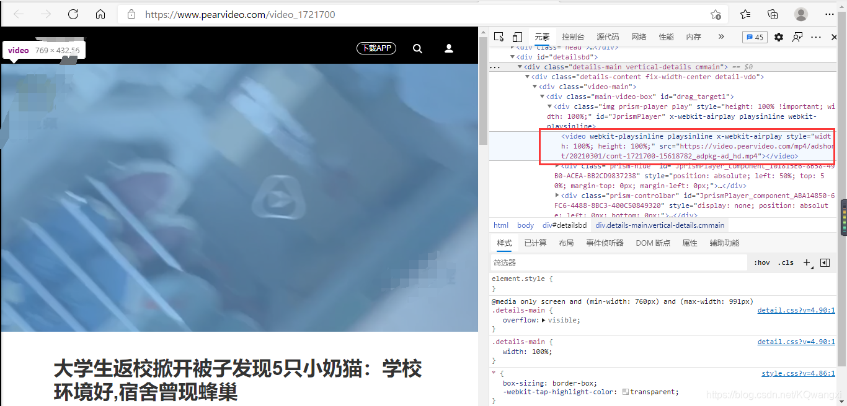Image resolution: width=847 pixels, height=406 pixels.
Task: Switch to 性能 (Performance) tab
Action: pos(666,37)
